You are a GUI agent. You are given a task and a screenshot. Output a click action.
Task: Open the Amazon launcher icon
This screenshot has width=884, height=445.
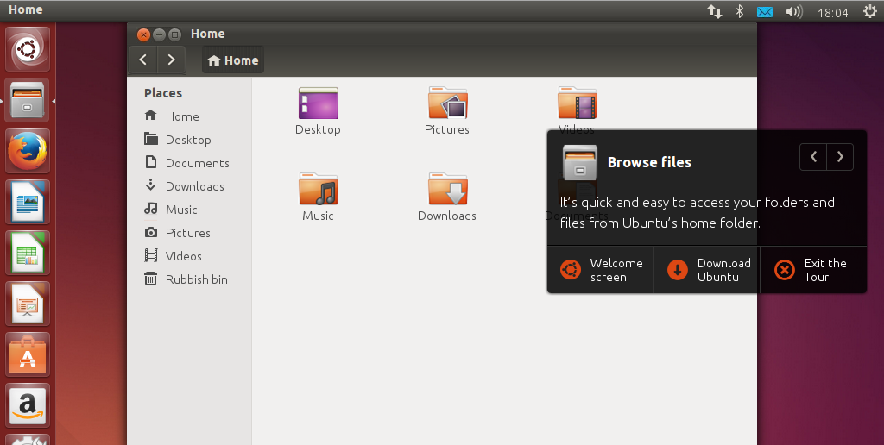pos(28,405)
